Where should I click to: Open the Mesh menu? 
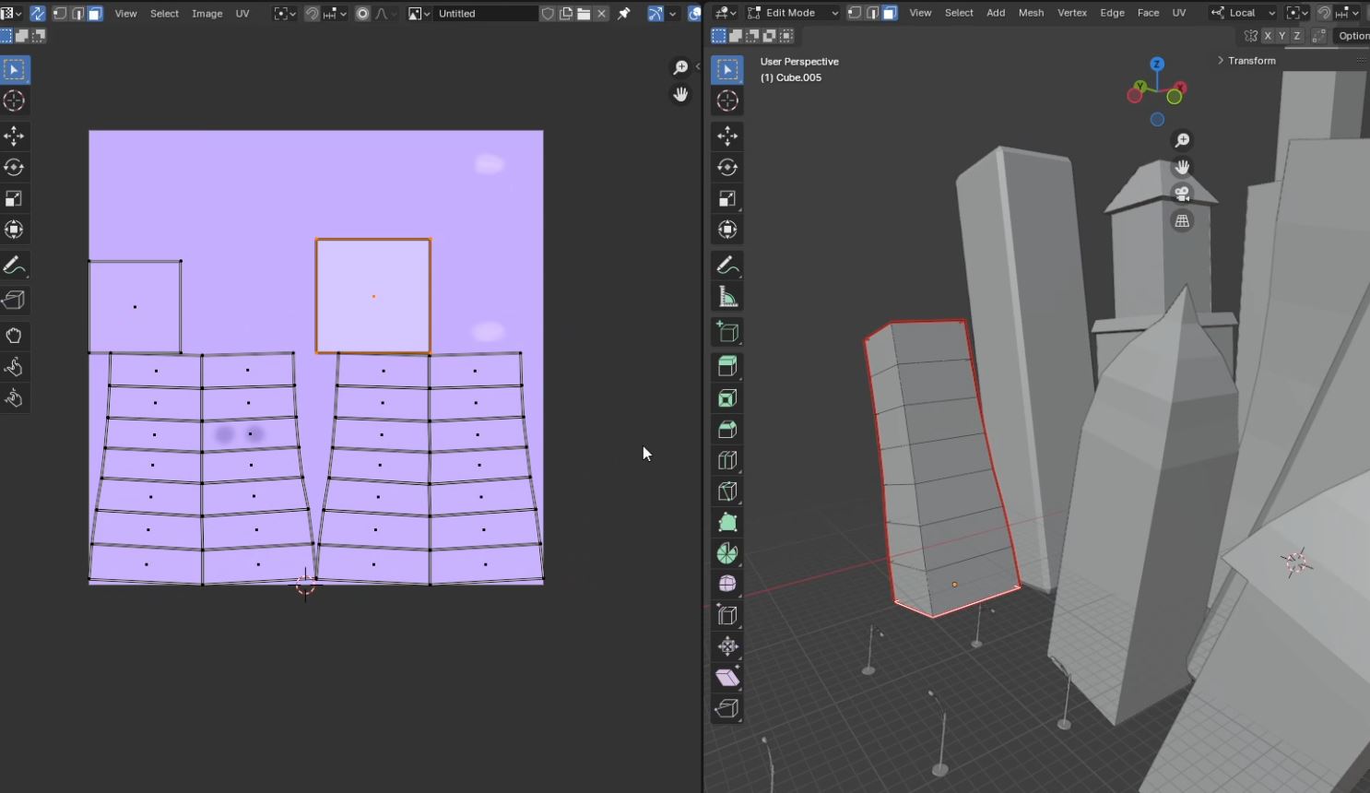coord(1031,13)
